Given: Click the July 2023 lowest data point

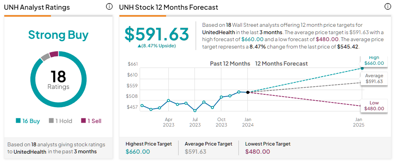Looking at the screenshot, I should (x=195, y=110).
